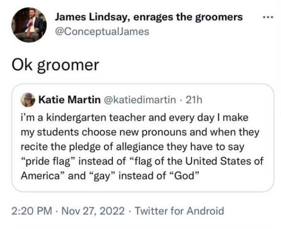Select the "Ok groomer" tweet text
The width and height of the screenshot is (281, 229).
pos(55,65)
